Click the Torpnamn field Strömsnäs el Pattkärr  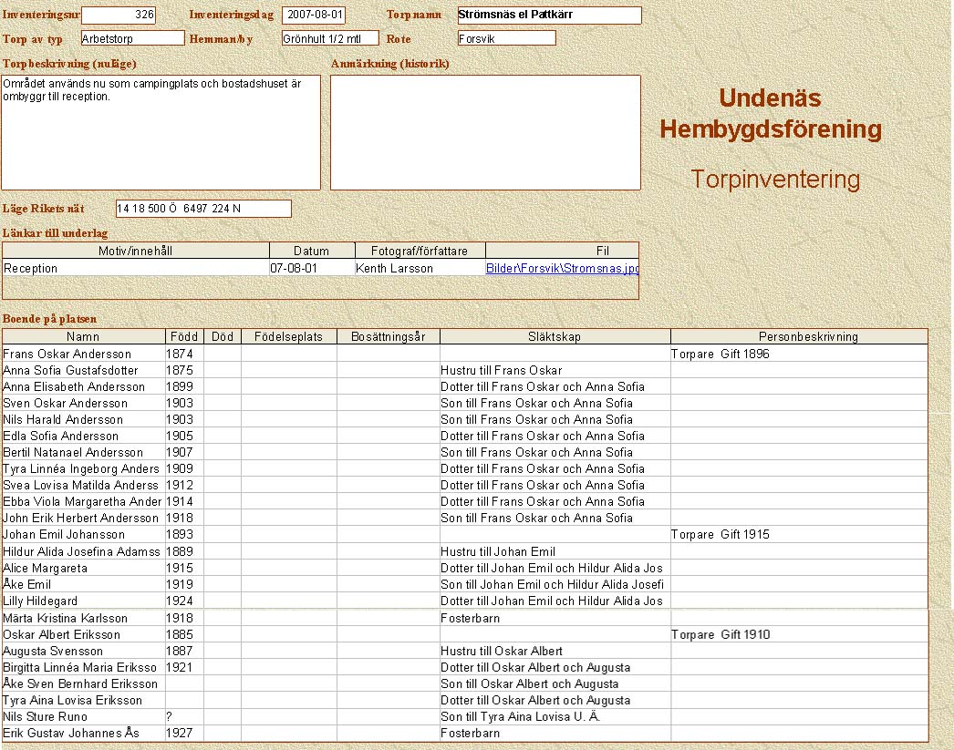(x=549, y=15)
